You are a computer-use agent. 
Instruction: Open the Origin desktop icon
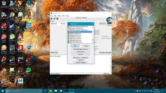(x=4, y=60)
